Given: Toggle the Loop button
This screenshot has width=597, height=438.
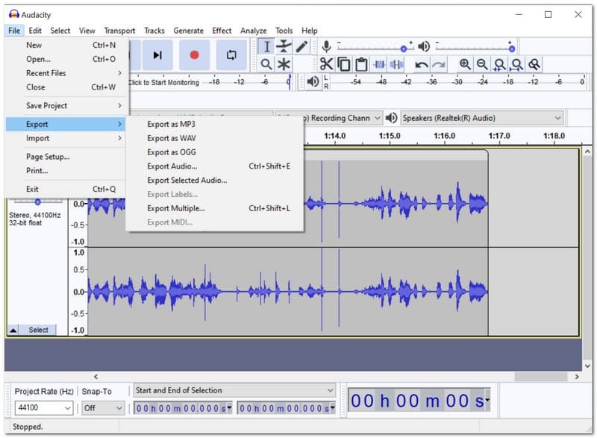Looking at the screenshot, I should pos(231,55).
